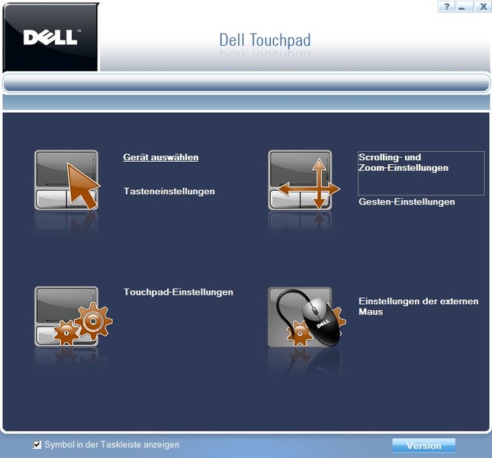
Task: Click the touchpad icon with orange cursor arrow
Action: click(x=66, y=180)
